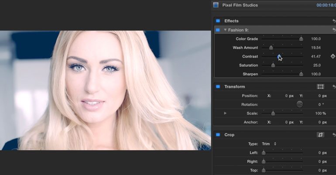Click the Crop onscreen controls icon
The width and height of the screenshot is (336, 175).
coord(320,135)
